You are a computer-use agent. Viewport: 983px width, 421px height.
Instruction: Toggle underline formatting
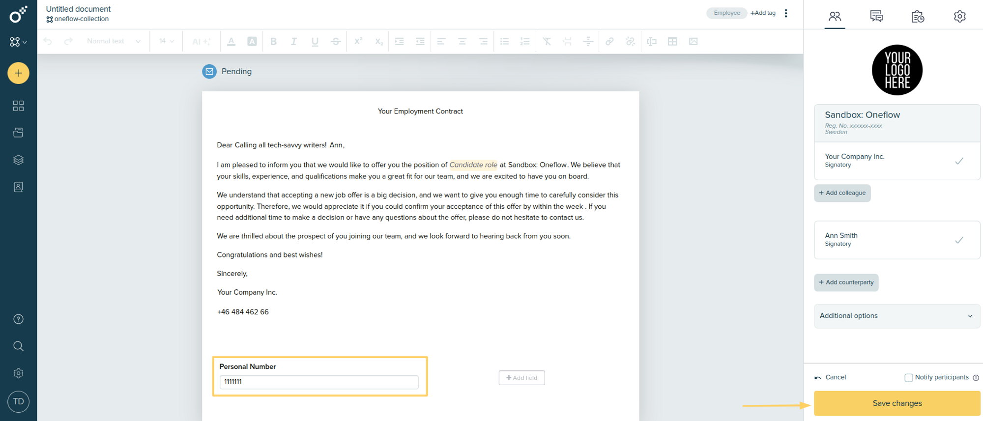click(x=315, y=41)
